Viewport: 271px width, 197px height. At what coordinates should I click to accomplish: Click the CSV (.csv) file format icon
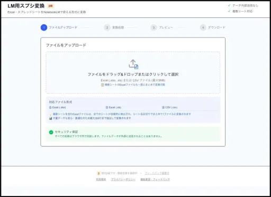[163, 107]
